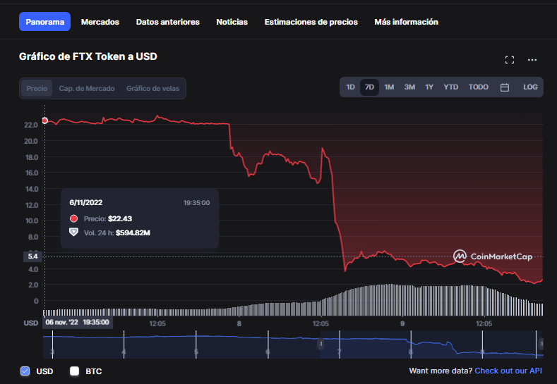Open Datos anteriores tab

(x=168, y=22)
